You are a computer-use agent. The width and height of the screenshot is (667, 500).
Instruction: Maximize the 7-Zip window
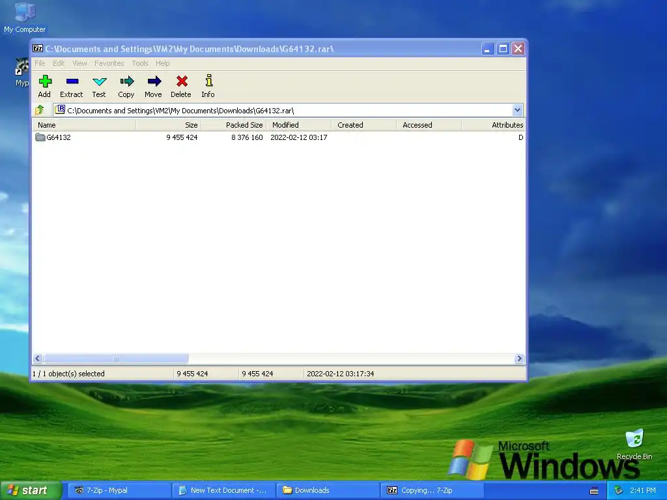pyautogui.click(x=503, y=49)
